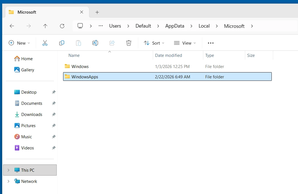
Task: Open Gallery in navigation pane
Action: click(x=27, y=70)
